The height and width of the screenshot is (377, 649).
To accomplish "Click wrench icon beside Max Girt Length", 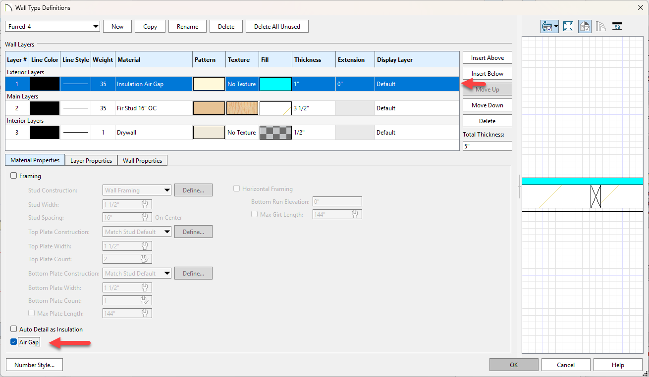I will pos(355,214).
